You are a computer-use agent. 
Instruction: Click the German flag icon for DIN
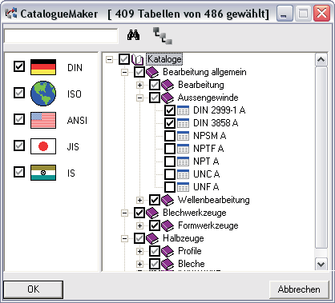[x=43, y=67]
